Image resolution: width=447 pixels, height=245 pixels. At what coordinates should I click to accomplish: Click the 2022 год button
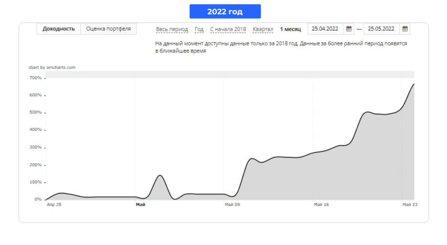click(225, 11)
